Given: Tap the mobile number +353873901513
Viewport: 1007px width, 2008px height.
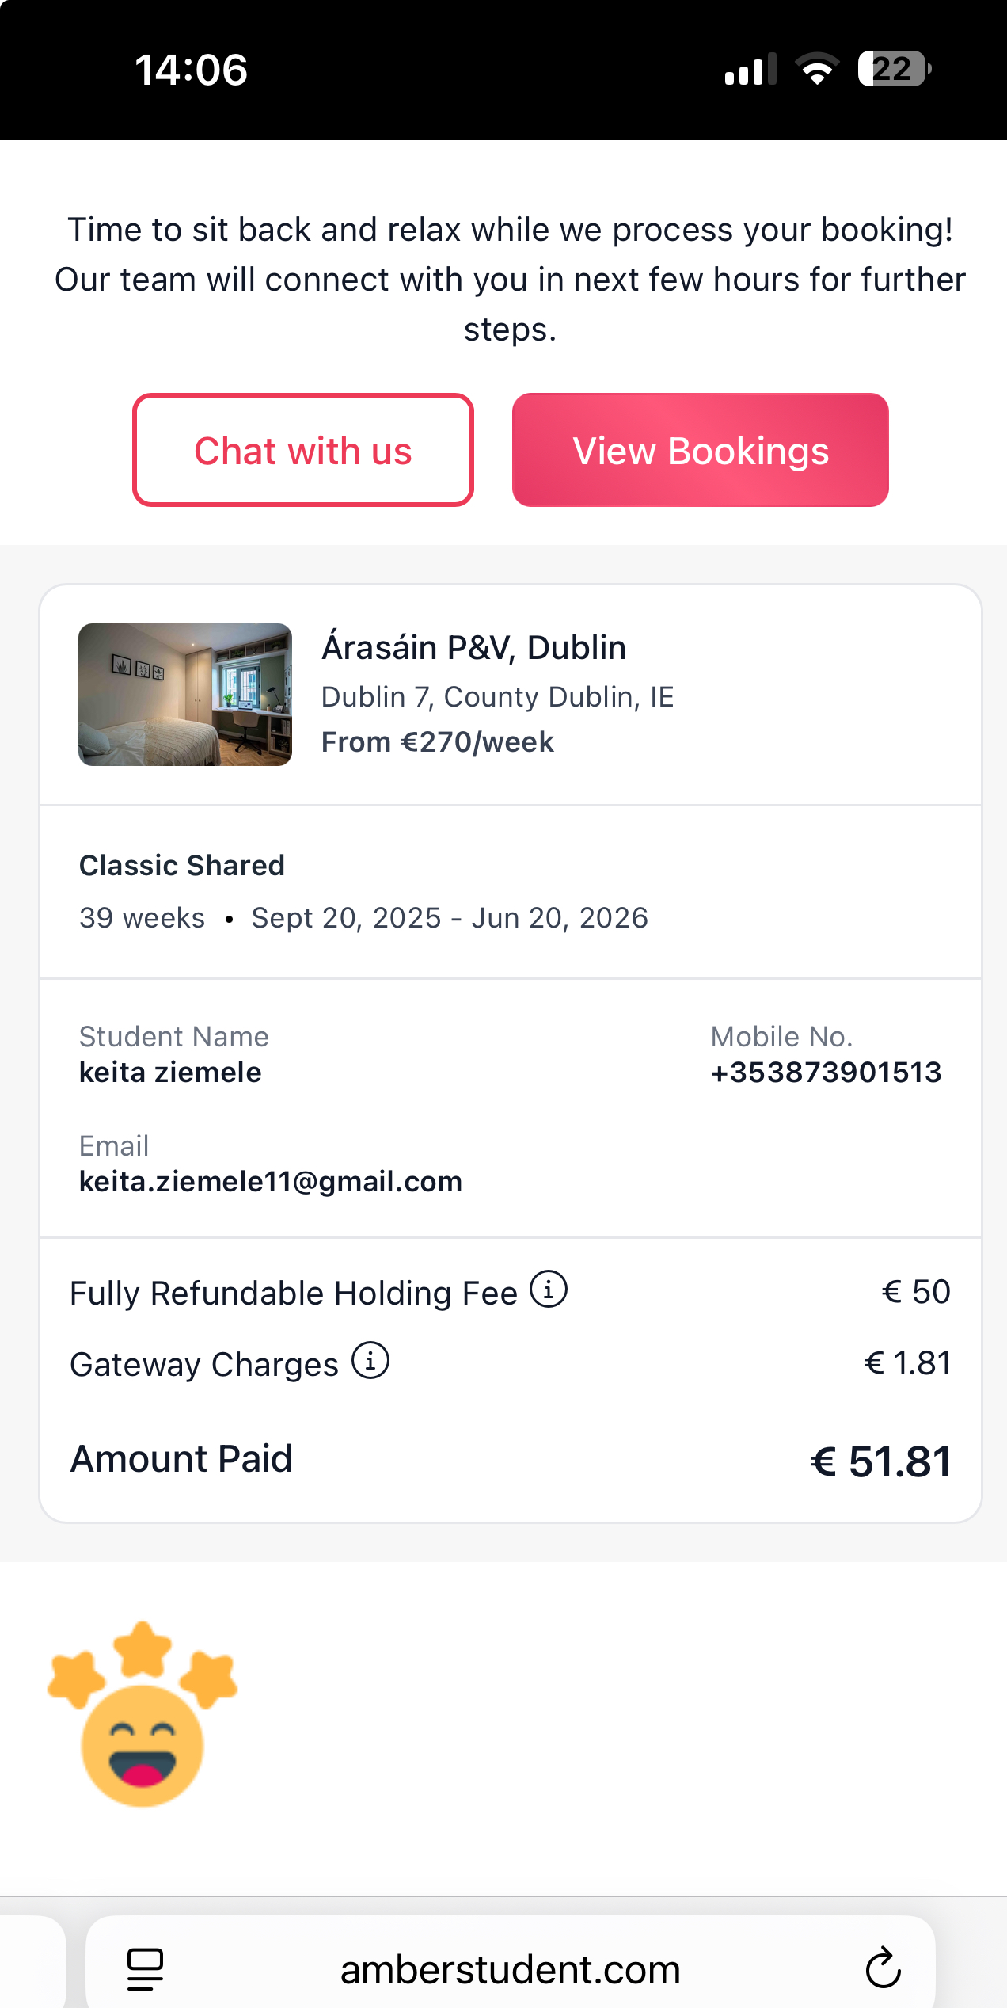Looking at the screenshot, I should 826,1072.
